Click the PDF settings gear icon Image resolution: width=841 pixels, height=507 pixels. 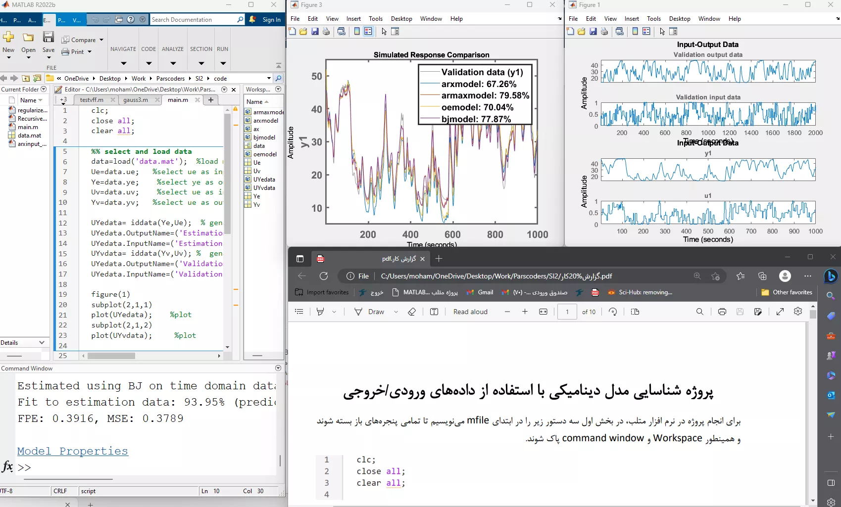tap(798, 312)
